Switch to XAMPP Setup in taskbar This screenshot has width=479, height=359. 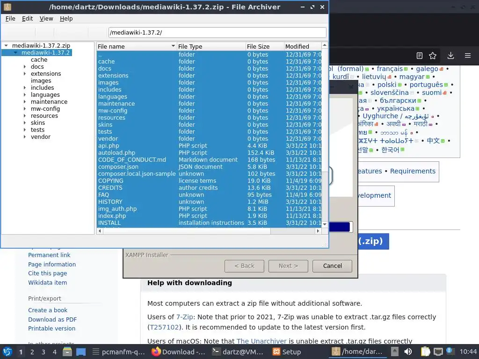[x=287, y=352]
